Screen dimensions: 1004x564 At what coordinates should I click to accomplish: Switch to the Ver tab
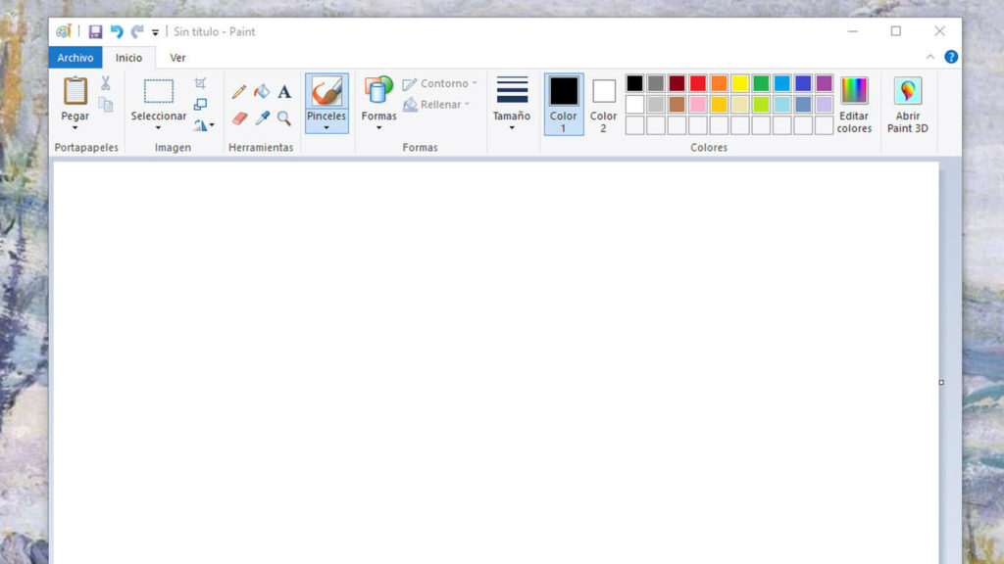(177, 57)
